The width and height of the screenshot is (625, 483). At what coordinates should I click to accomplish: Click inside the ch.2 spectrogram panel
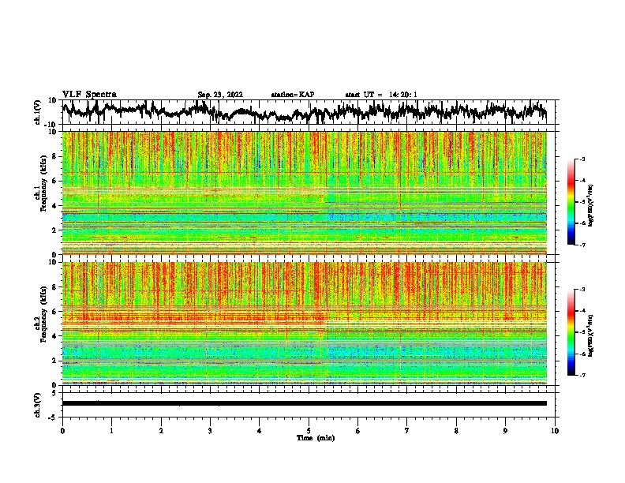[x=304, y=324]
